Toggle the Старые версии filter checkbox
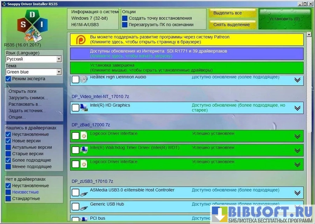 [8, 154]
